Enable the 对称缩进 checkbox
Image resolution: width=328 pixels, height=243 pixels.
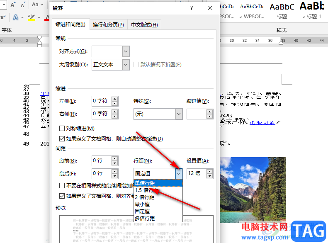62,128
